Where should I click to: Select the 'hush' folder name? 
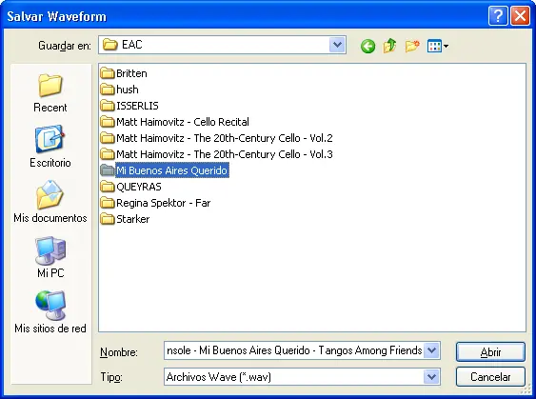click(x=128, y=90)
